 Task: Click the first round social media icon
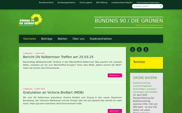coord(133,50)
